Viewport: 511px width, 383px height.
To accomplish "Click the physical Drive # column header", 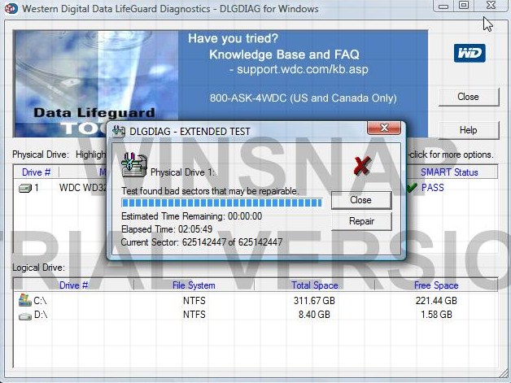I will pos(36,172).
